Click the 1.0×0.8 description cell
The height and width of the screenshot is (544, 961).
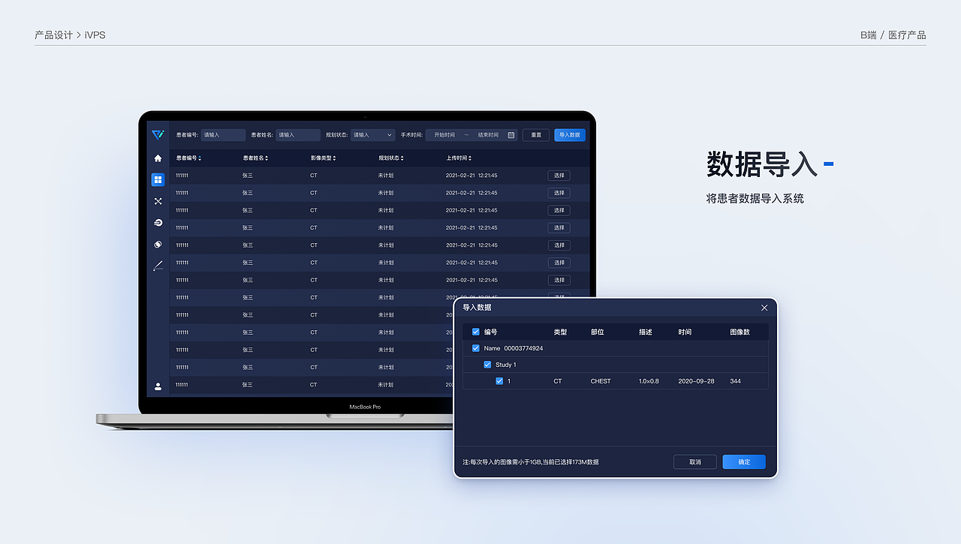649,381
